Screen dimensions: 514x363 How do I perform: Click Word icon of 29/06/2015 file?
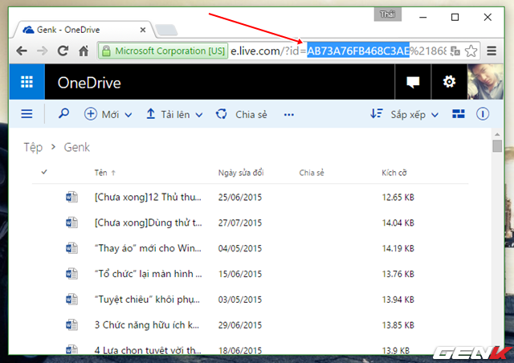pos(71,324)
